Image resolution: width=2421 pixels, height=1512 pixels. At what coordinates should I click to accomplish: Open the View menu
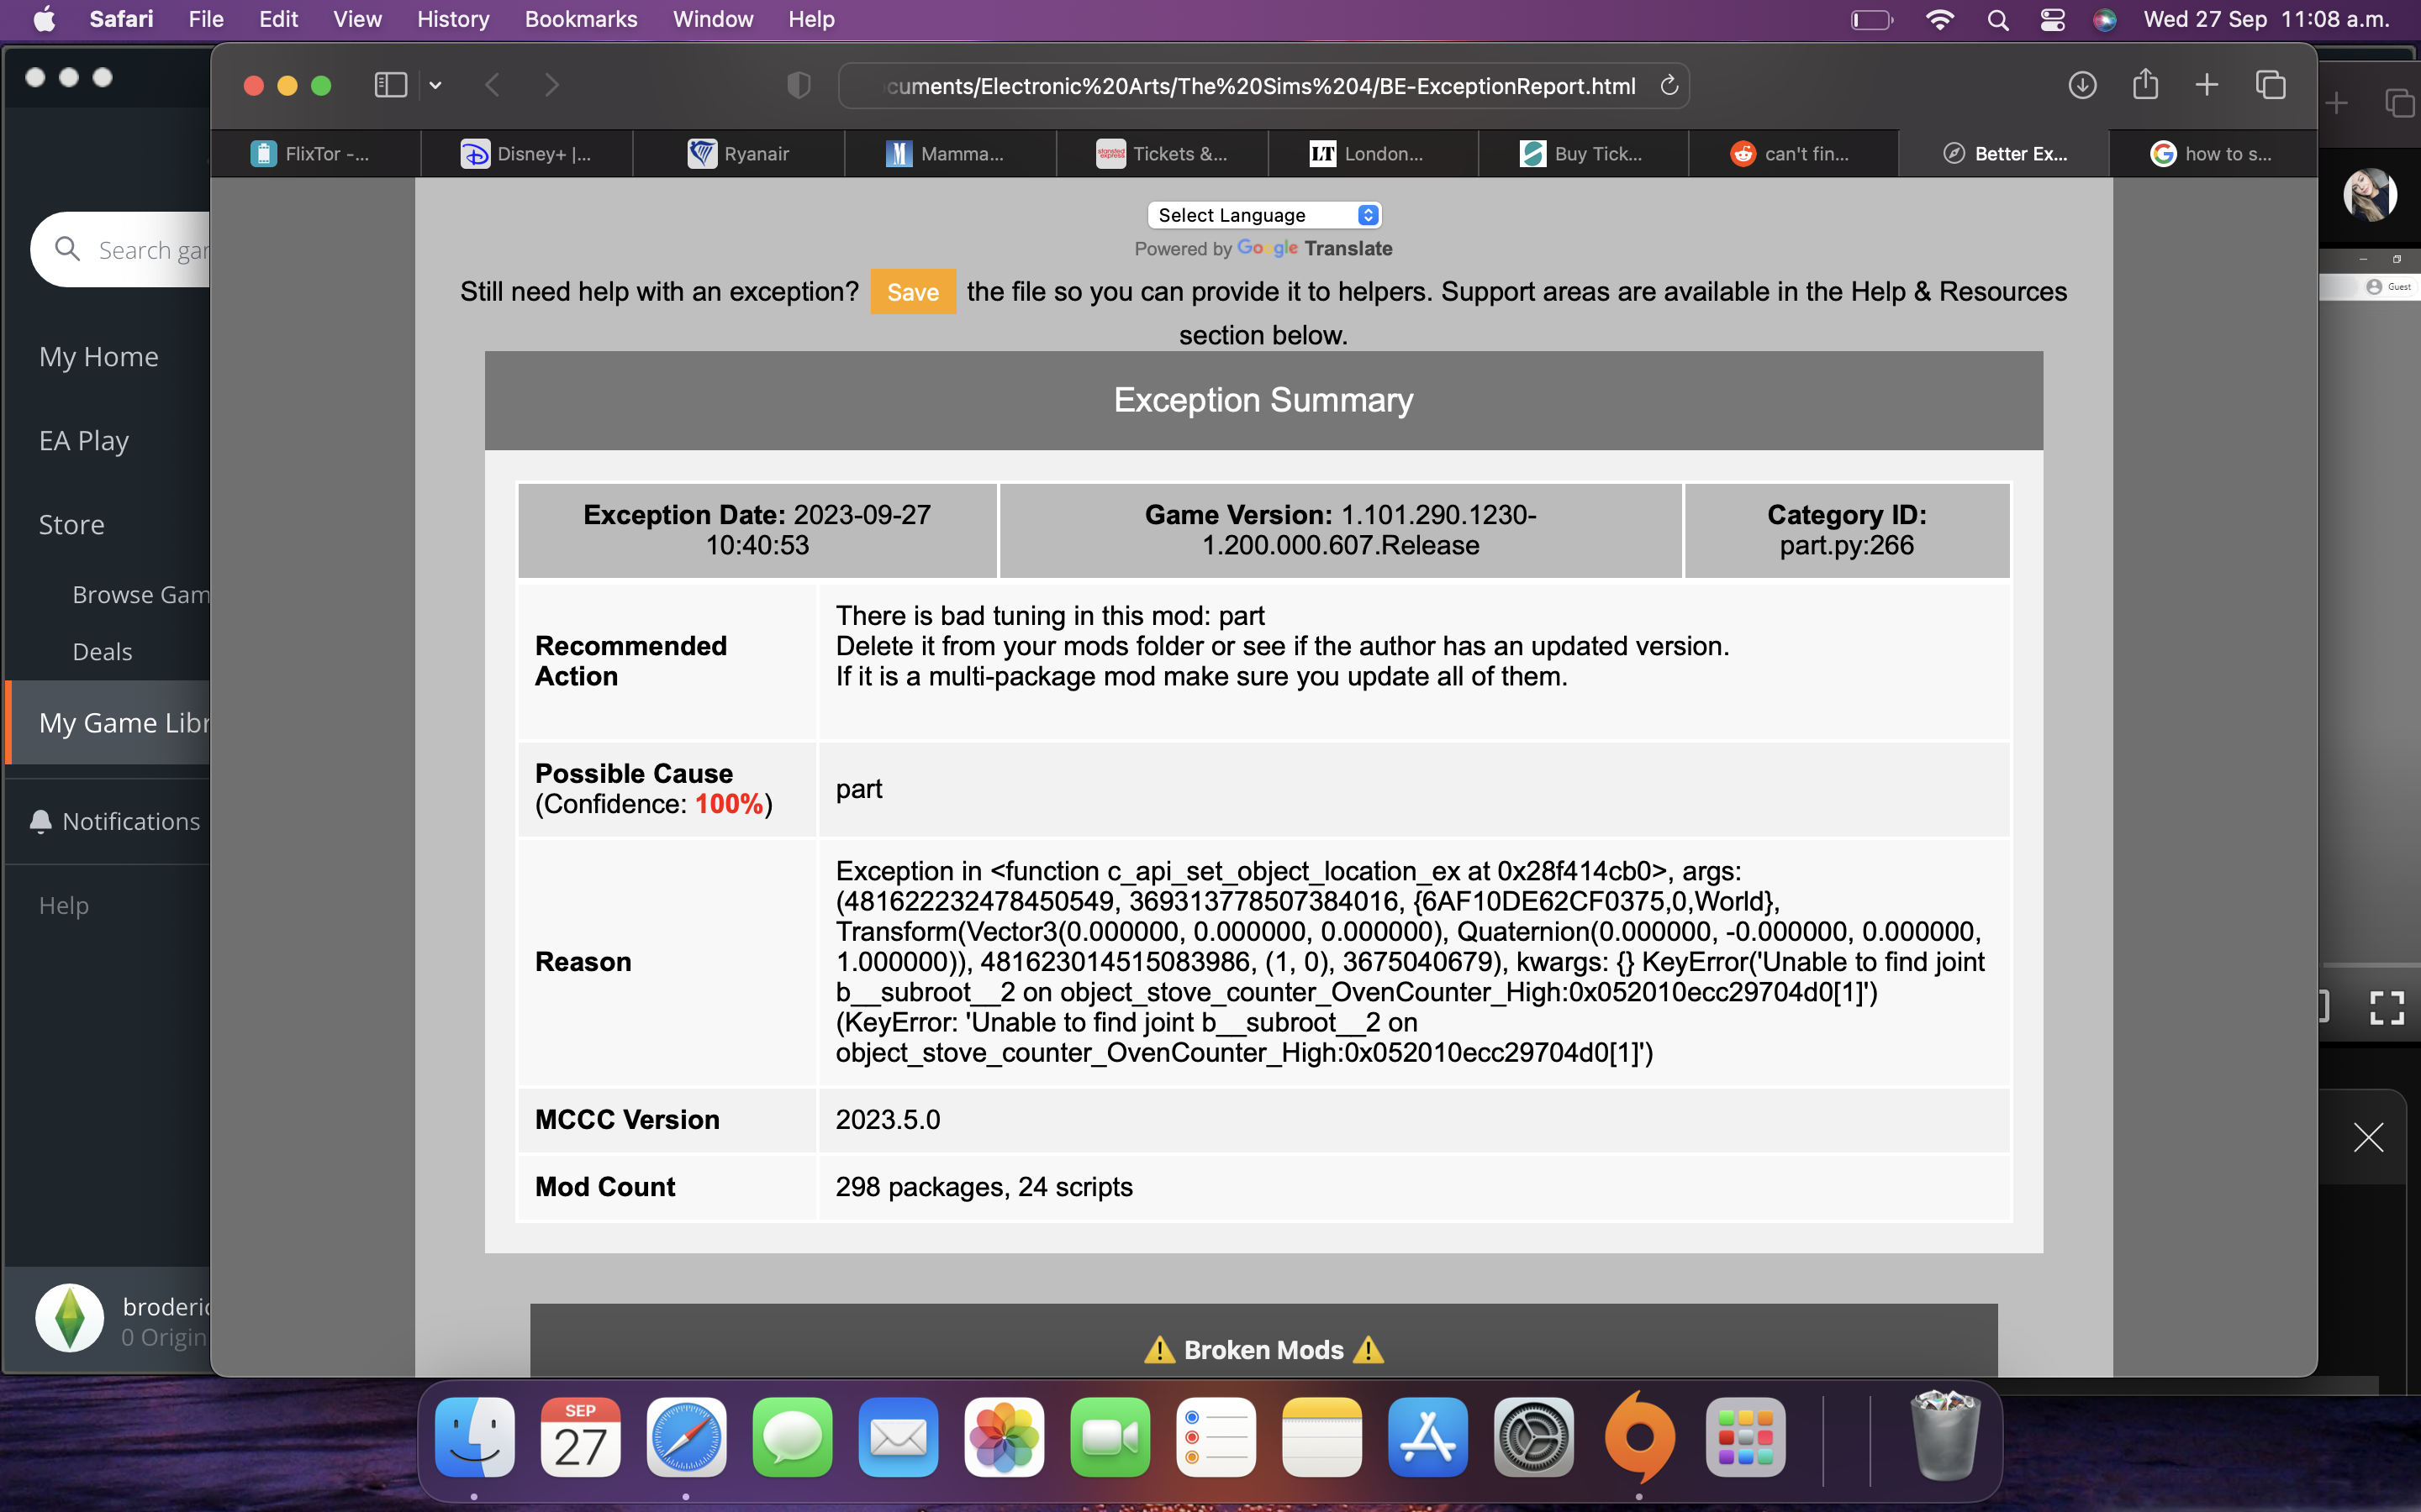[x=357, y=19]
